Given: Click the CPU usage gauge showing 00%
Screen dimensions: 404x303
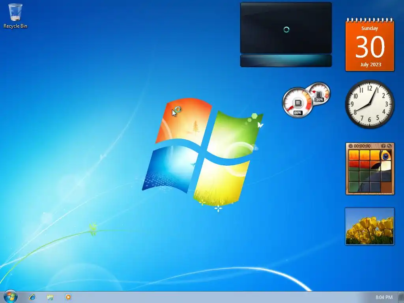Looking at the screenshot, I should [x=297, y=103].
